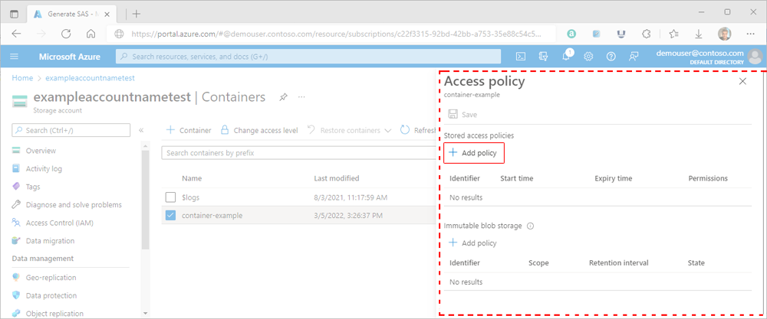Open Cloud Shell from the top bar
The height and width of the screenshot is (319, 767).
pyautogui.click(x=522, y=57)
